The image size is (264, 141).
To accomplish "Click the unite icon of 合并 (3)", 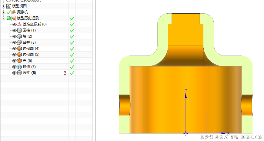I will pos(19,42).
